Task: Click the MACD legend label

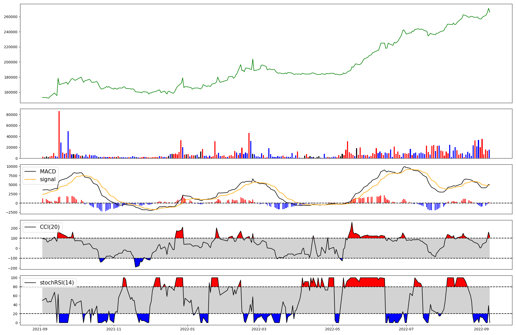Action: pyautogui.click(x=48, y=172)
